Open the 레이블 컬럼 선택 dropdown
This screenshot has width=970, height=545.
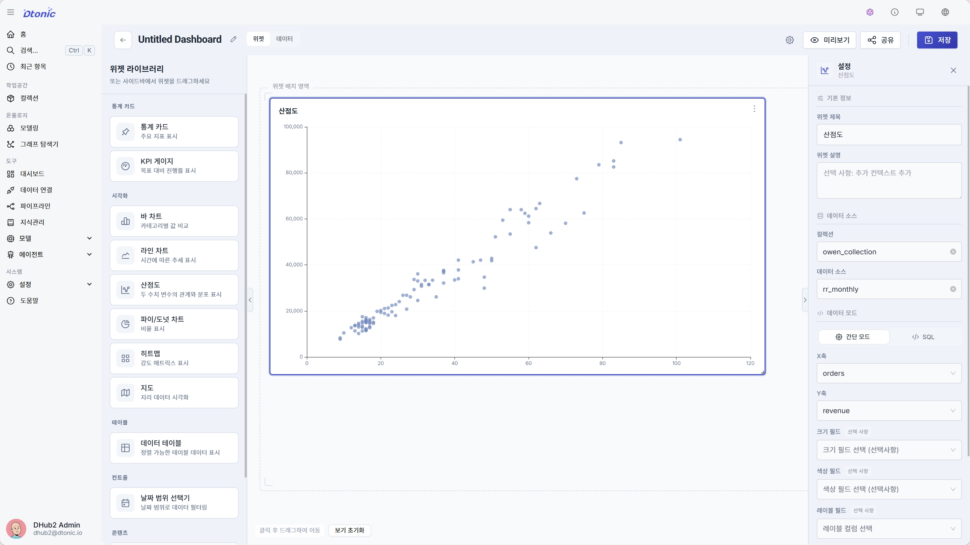tap(889, 529)
